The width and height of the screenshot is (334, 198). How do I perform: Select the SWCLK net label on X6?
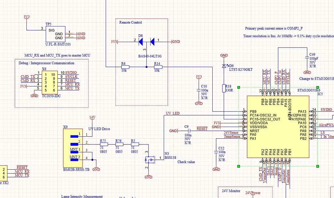pos(71,77)
